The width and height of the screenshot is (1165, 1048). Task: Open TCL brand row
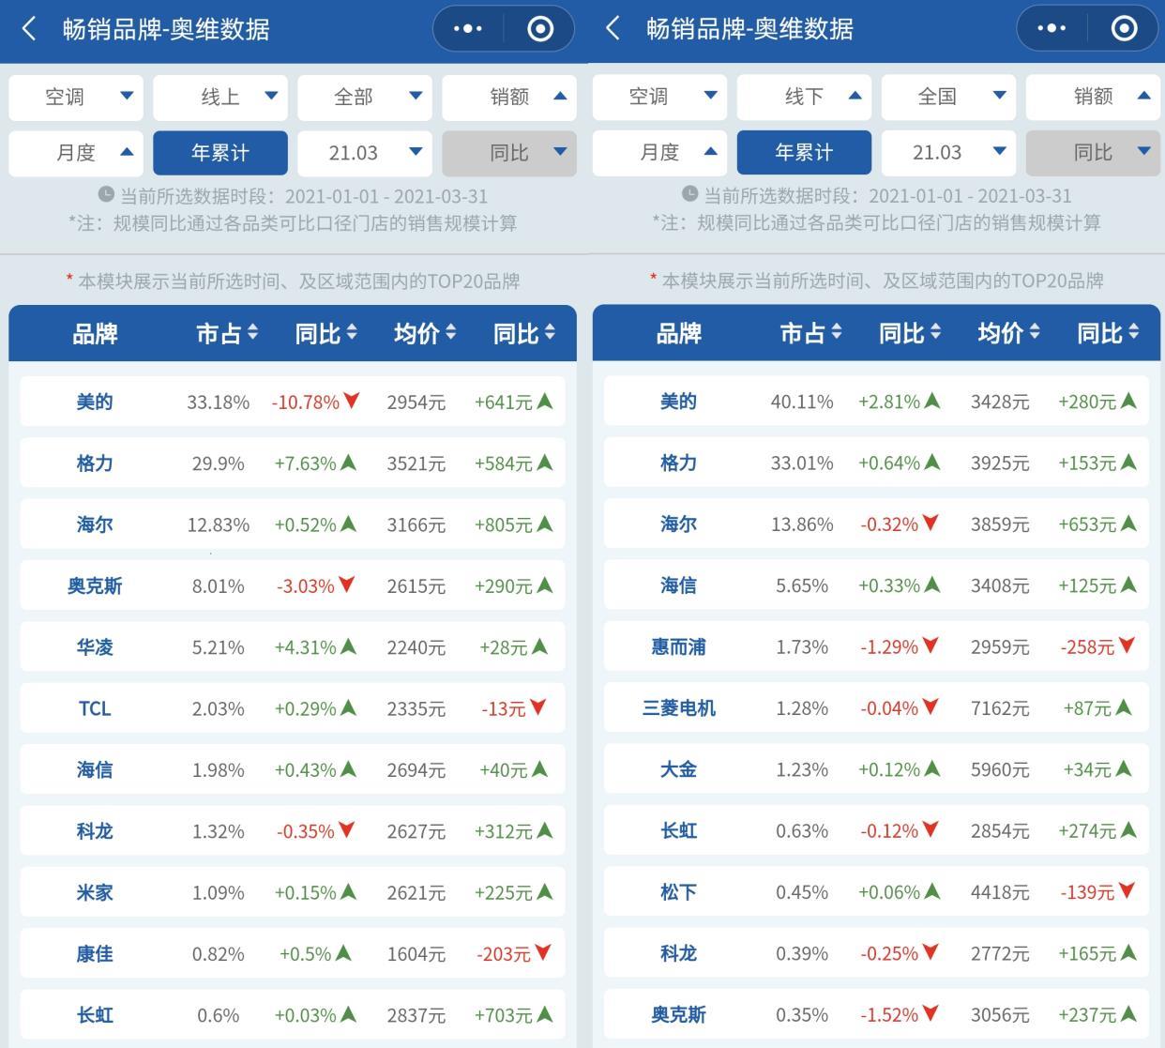292,708
